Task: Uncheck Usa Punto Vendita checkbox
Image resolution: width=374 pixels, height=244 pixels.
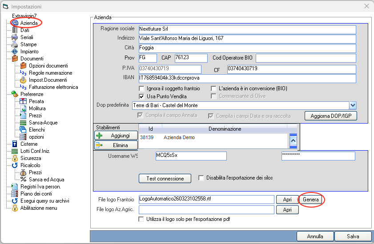Action: click(x=141, y=96)
